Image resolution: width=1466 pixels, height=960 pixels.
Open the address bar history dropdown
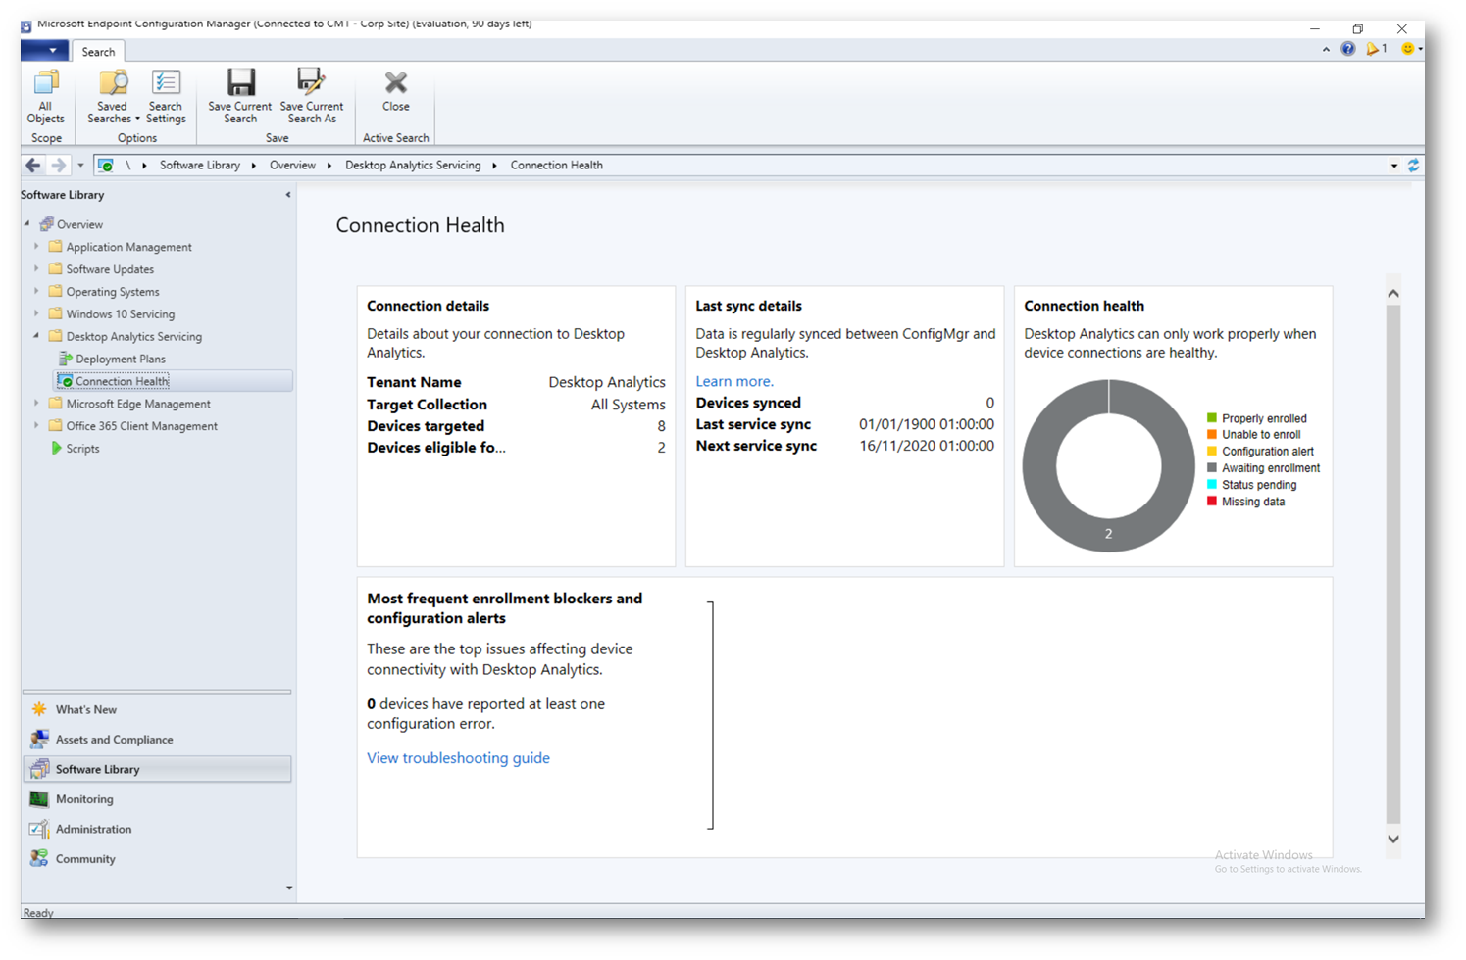1393,166
